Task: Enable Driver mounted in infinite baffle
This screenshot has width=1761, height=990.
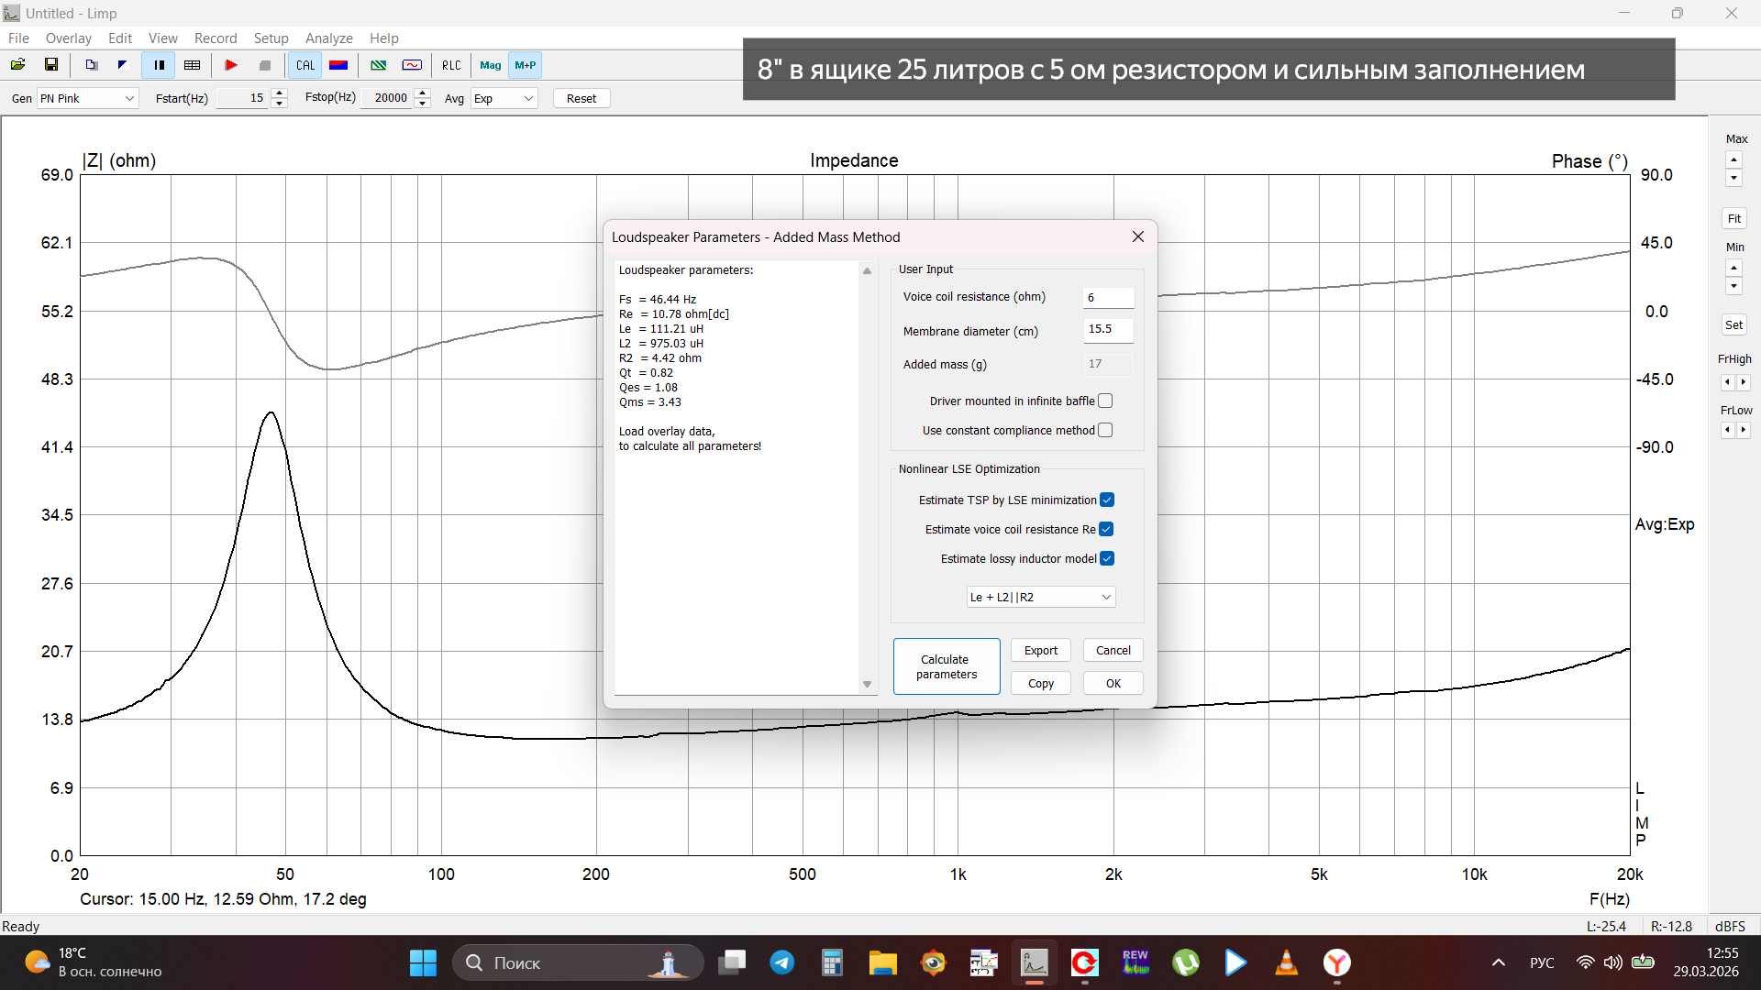Action: 1105,401
